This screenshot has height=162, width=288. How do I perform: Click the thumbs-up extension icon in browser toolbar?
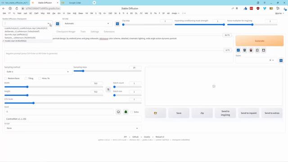tap(245, 9)
